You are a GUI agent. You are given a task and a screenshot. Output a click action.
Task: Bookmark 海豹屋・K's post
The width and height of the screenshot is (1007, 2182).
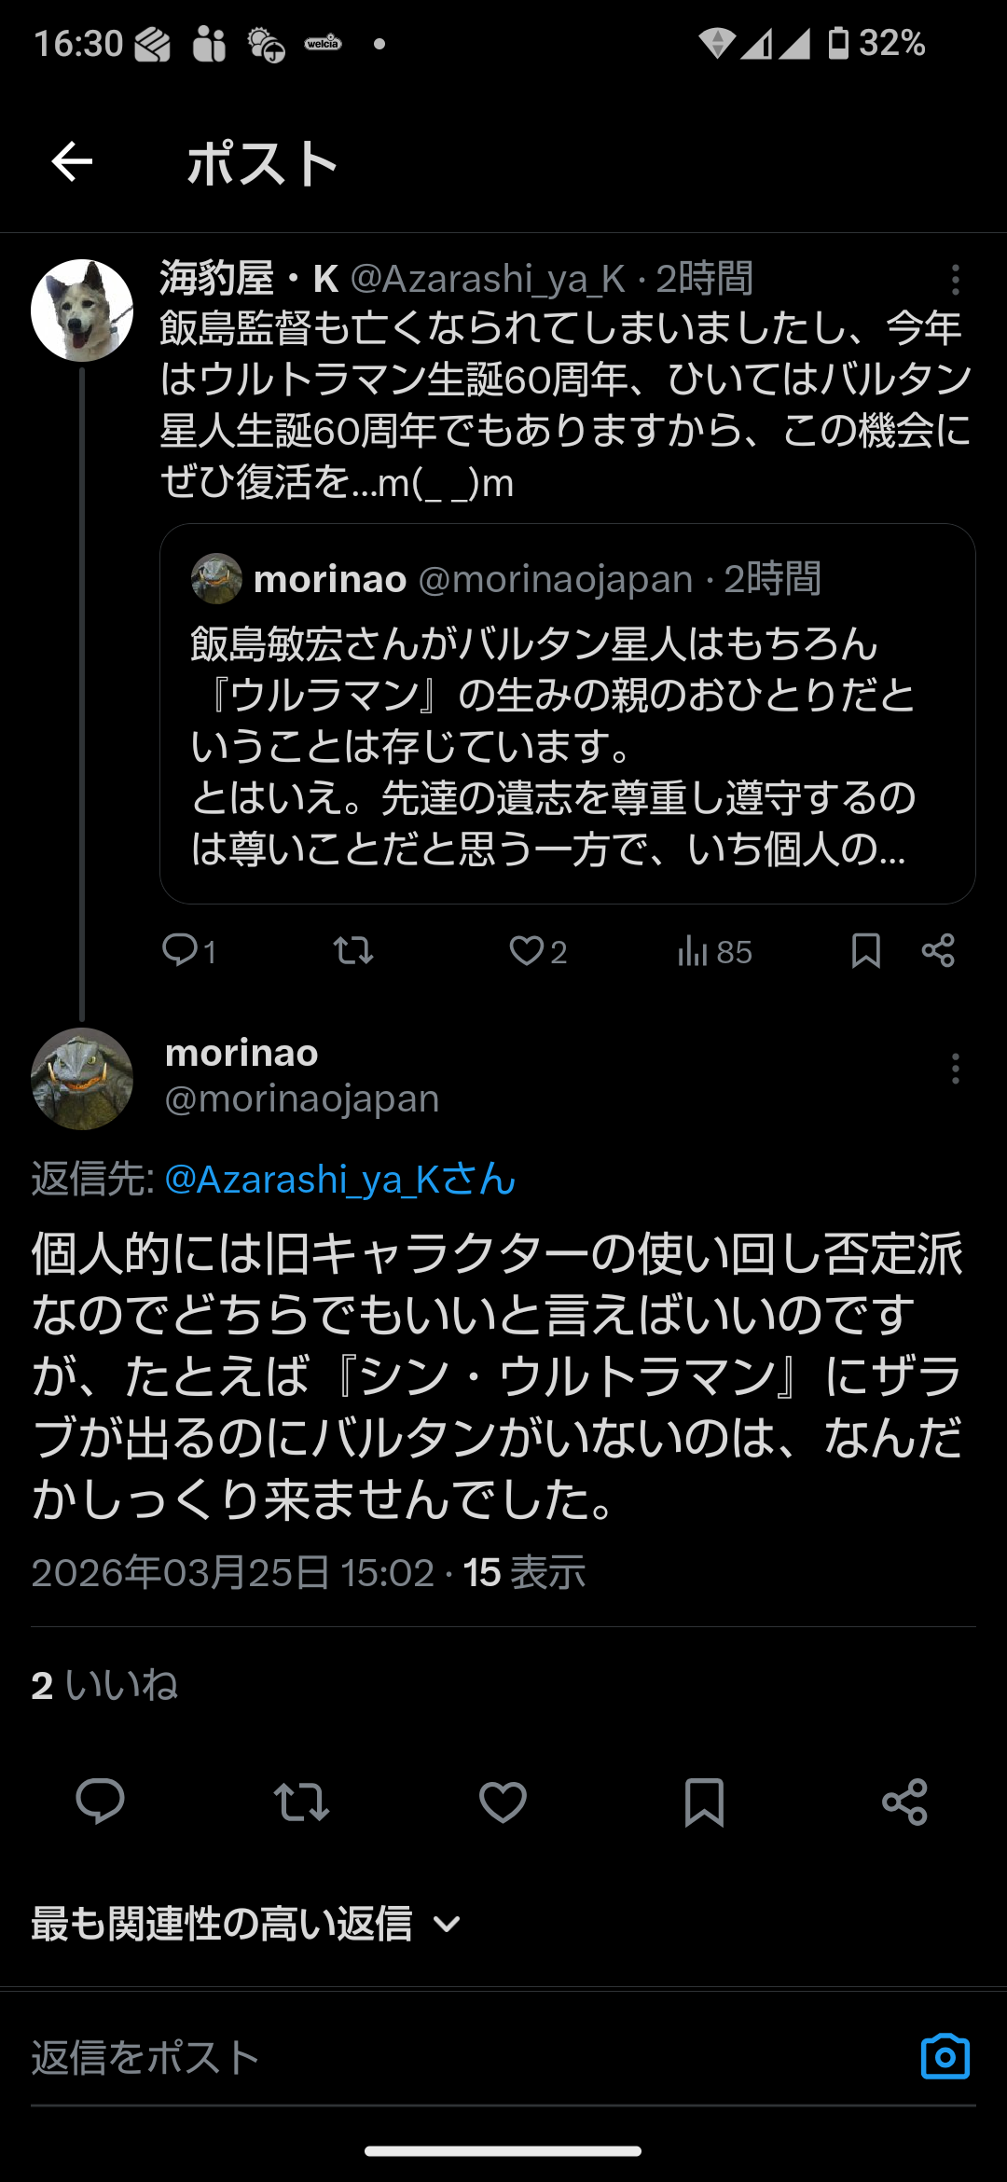point(865,950)
